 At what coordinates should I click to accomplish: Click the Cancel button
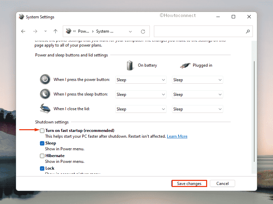pos(222,184)
